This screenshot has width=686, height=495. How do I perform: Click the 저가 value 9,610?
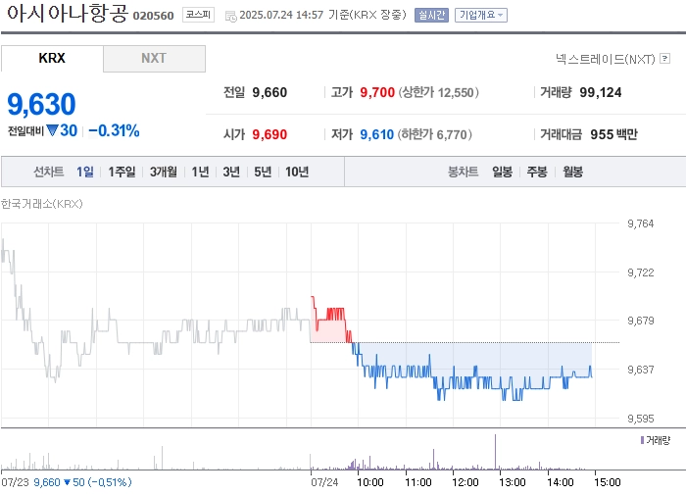click(x=377, y=134)
